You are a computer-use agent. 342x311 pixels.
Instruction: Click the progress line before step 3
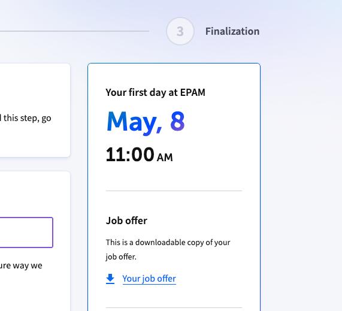74,31
